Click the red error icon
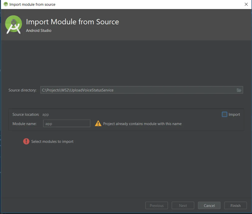 coord(26,142)
